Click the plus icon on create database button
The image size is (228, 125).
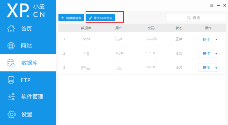[x=63, y=18]
